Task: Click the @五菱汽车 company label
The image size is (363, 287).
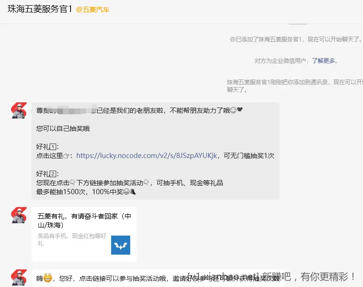Action: pyautogui.click(x=93, y=10)
